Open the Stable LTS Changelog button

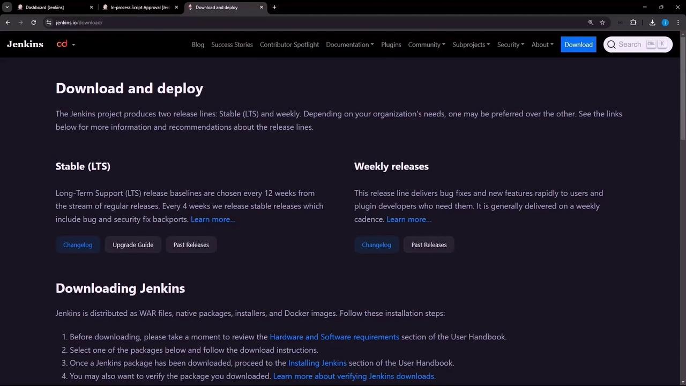tap(78, 245)
